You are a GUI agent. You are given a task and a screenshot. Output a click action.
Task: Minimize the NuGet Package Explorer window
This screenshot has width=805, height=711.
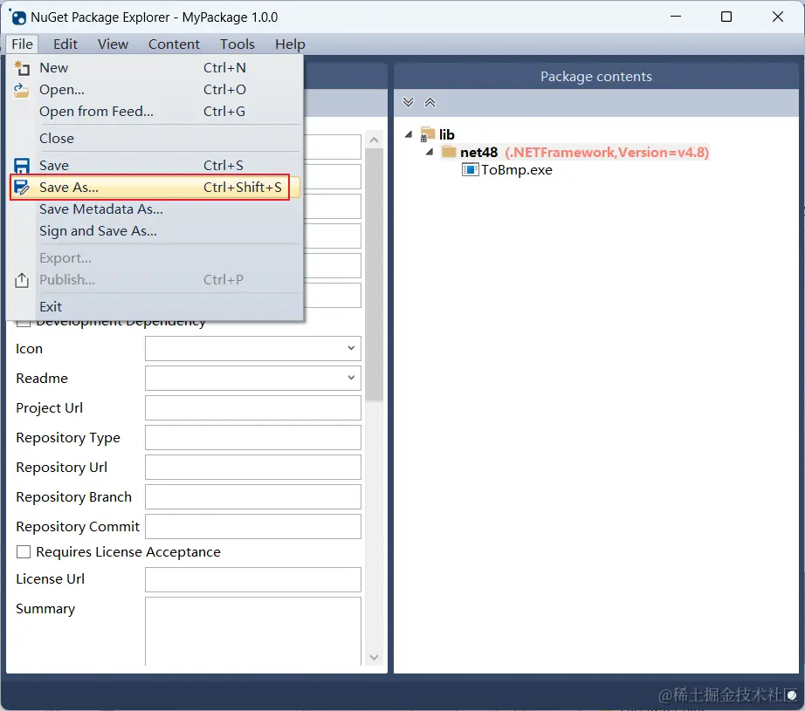[676, 17]
